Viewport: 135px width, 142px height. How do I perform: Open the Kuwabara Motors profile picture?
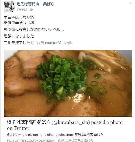pyautogui.click(x=9, y=7)
